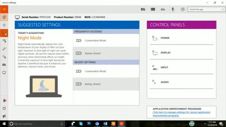Open Conservation Mode under Recent Settings

click(x=106, y=71)
